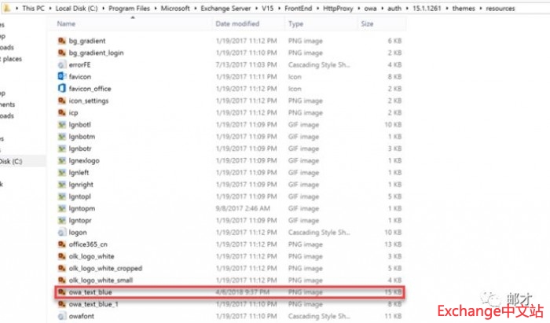The image size is (550, 323).
Task: Click the Type column header
Action: [x=296, y=24]
